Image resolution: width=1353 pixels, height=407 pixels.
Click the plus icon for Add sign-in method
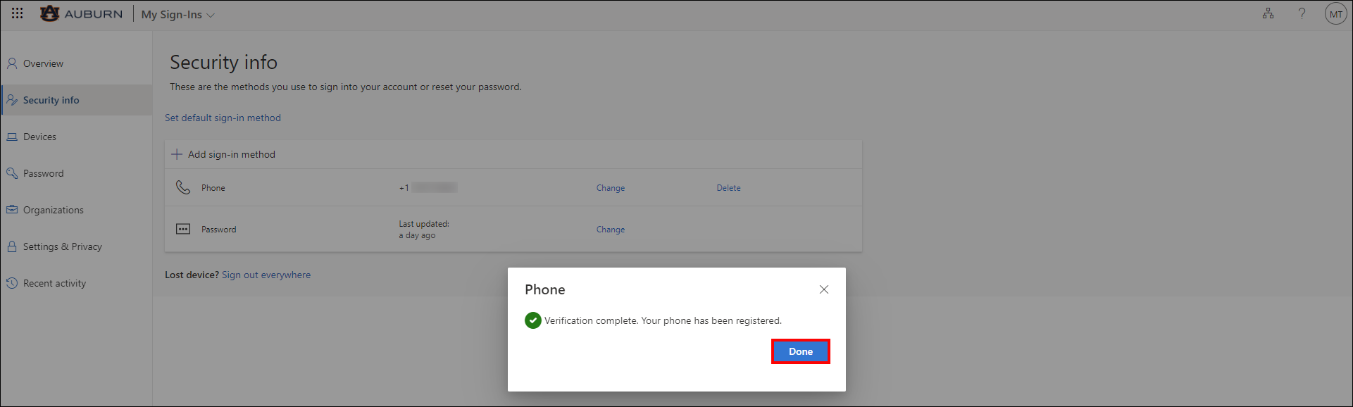click(x=177, y=154)
